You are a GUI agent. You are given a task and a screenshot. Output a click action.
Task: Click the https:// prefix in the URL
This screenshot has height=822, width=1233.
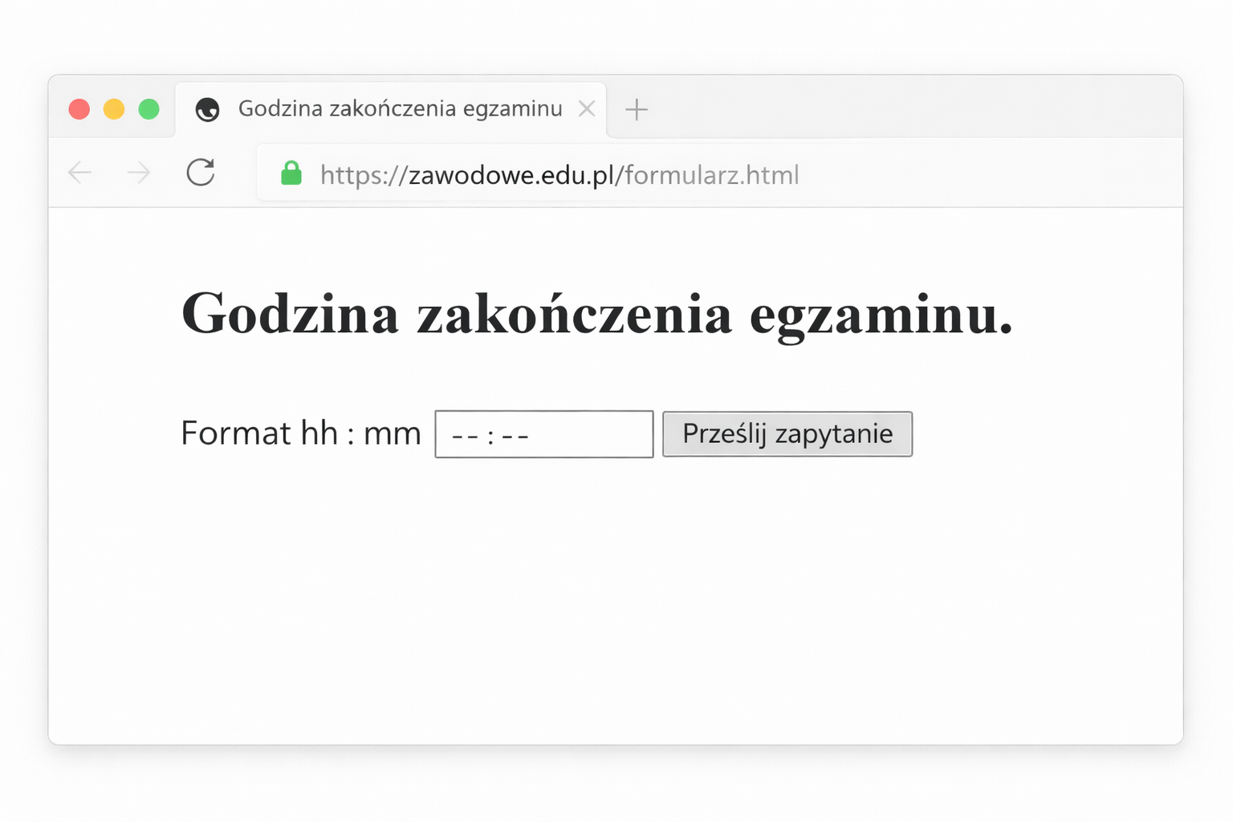364,175
